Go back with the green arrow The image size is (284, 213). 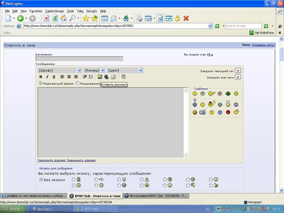(21, 18)
